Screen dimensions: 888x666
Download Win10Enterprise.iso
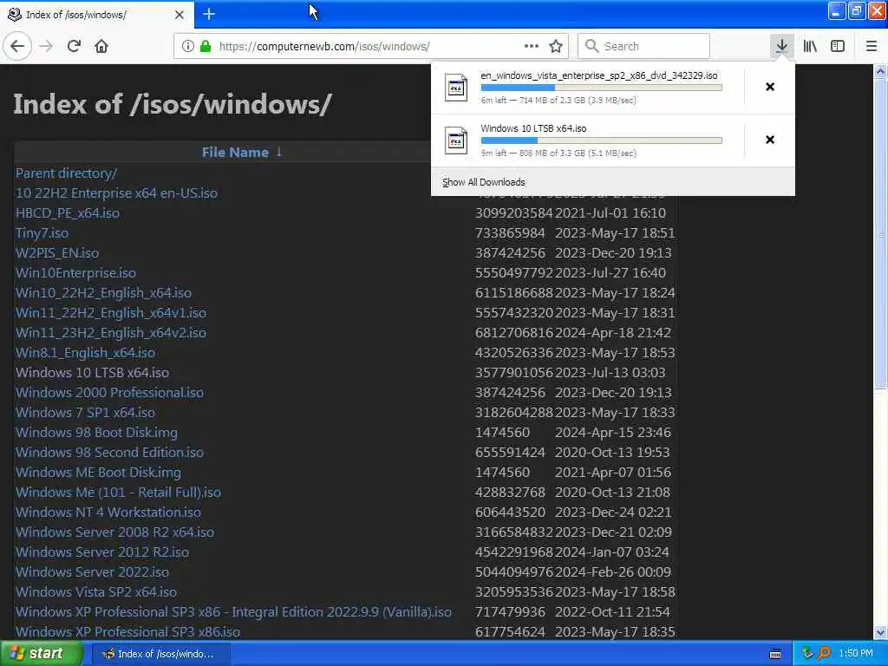click(76, 273)
